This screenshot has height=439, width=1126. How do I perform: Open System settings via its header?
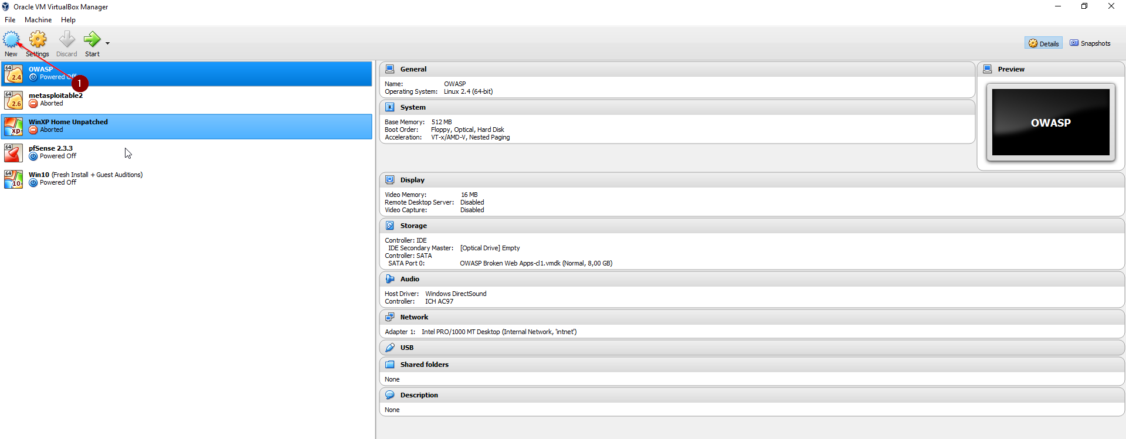point(413,107)
